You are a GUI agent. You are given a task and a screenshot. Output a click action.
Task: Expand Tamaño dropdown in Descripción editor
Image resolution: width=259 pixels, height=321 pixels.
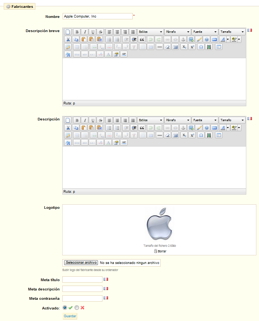coord(232,120)
